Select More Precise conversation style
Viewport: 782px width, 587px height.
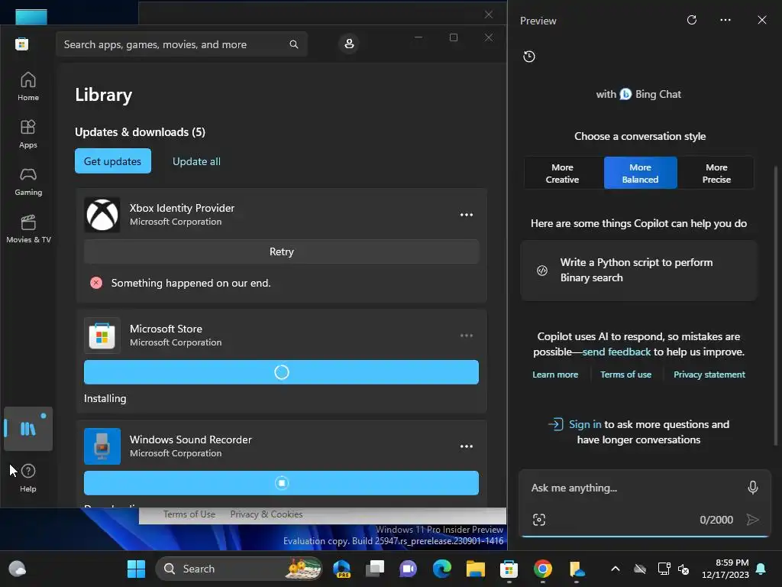click(716, 174)
